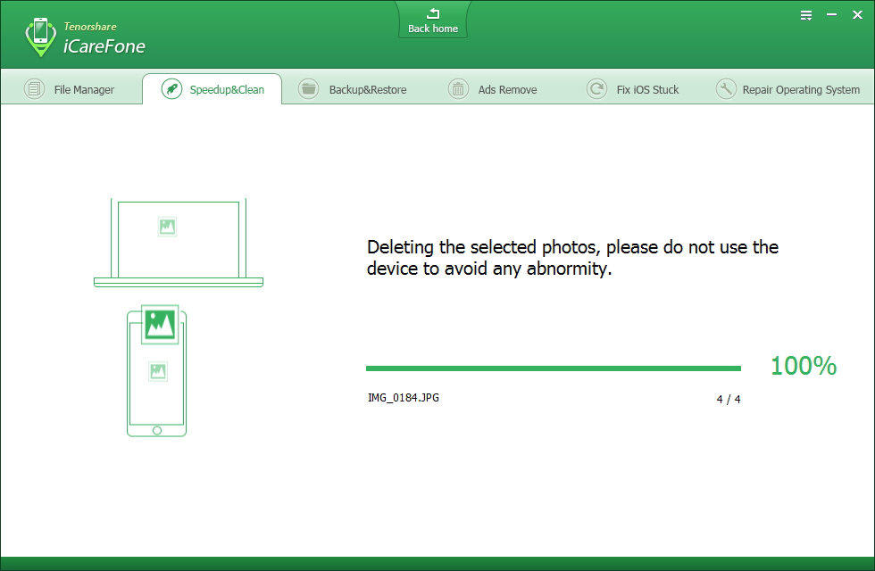
Task: Click the IMG_0184.JPG file name
Action: coord(403,398)
